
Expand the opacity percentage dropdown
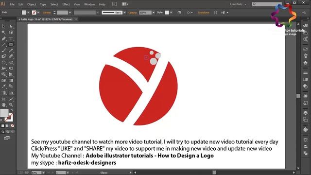pos(154,13)
